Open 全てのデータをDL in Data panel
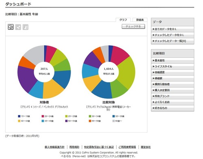The image size is (203, 159). pos(173,29)
